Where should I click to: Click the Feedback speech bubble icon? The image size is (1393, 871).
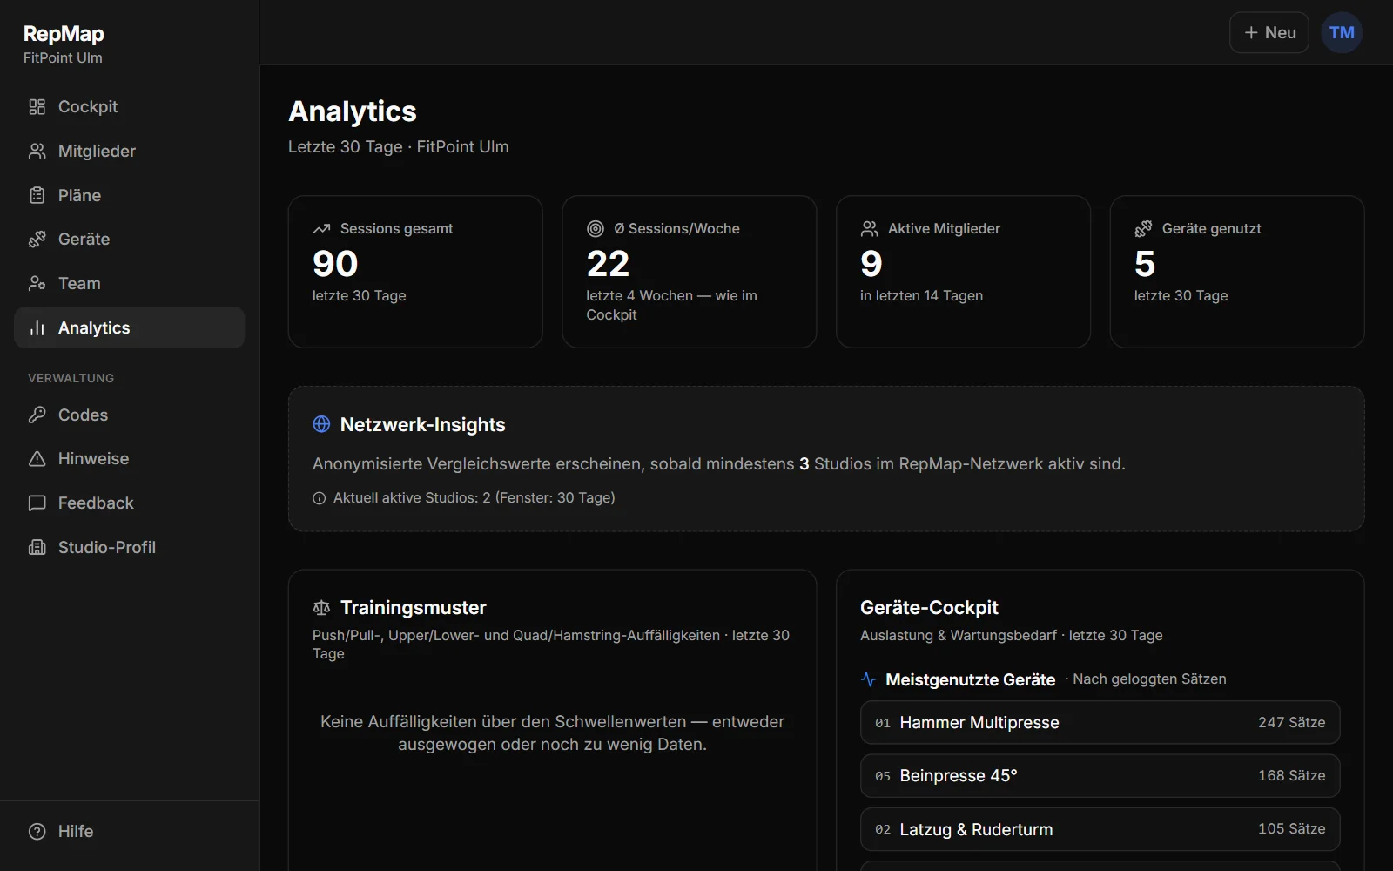37,503
